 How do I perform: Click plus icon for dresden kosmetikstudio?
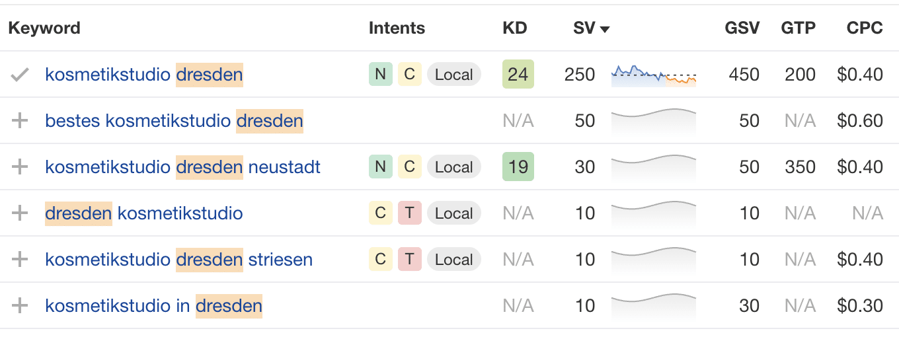[20, 213]
